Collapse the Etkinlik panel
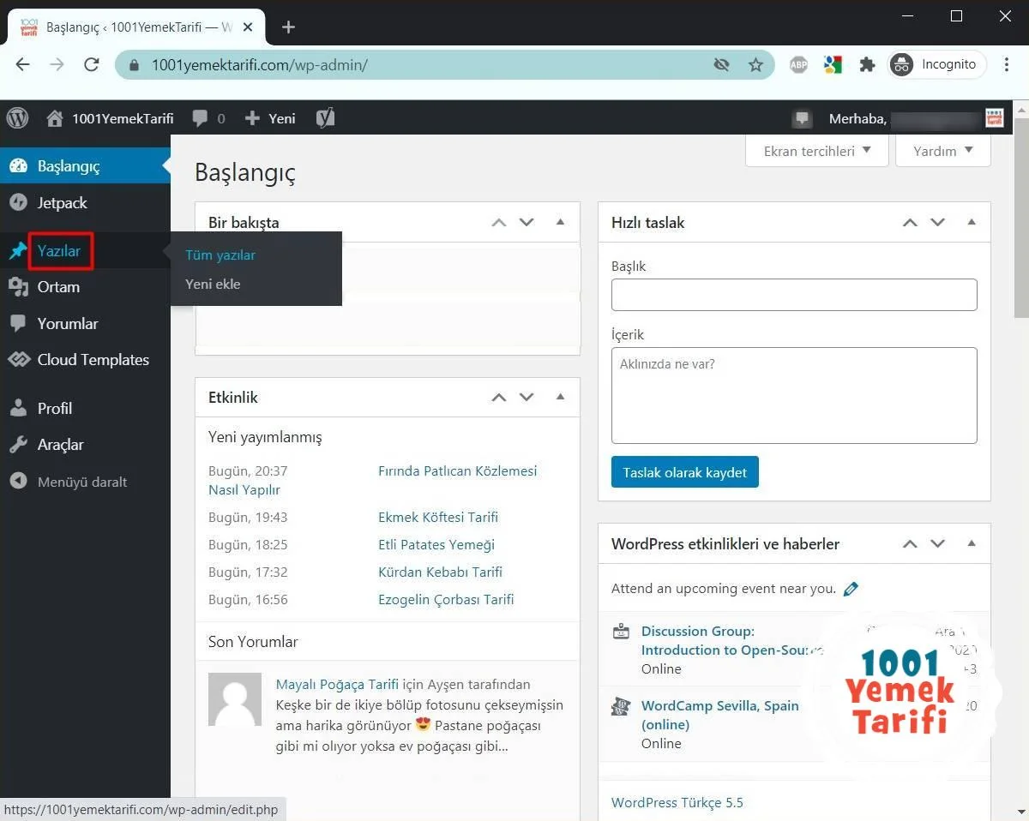The width and height of the screenshot is (1029, 821). click(560, 398)
